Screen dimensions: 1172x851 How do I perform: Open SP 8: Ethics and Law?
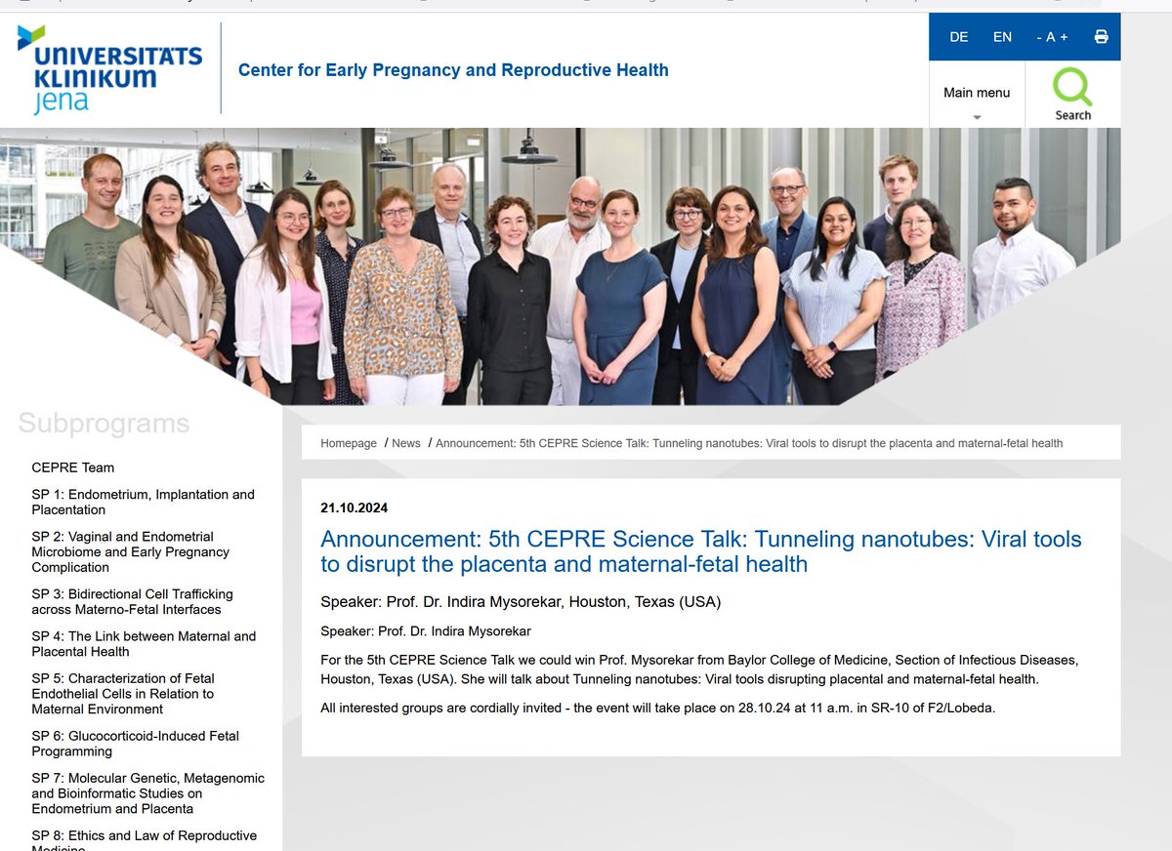pos(145,840)
